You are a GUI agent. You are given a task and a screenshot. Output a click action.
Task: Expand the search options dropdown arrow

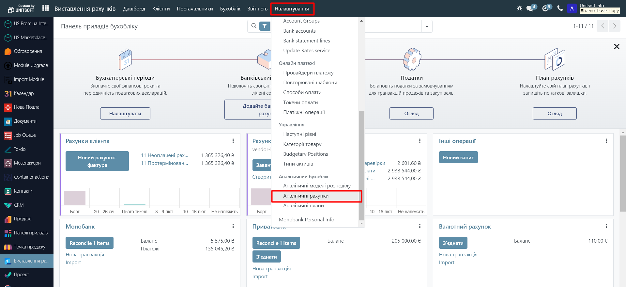tap(427, 26)
